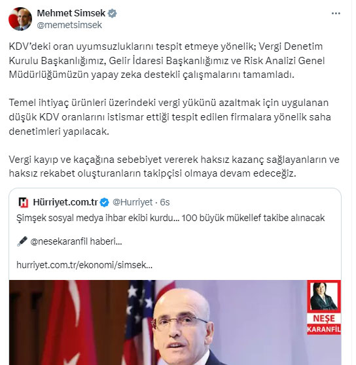This screenshot has height=365, width=356.
Task: Select the first paragraph about KDV oran uyumsuzlukları
Action: 167,61
